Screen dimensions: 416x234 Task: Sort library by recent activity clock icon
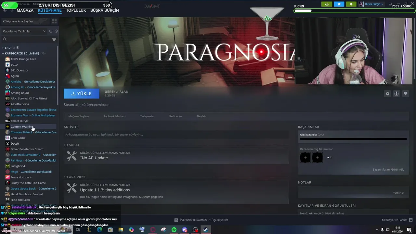tap(51, 31)
